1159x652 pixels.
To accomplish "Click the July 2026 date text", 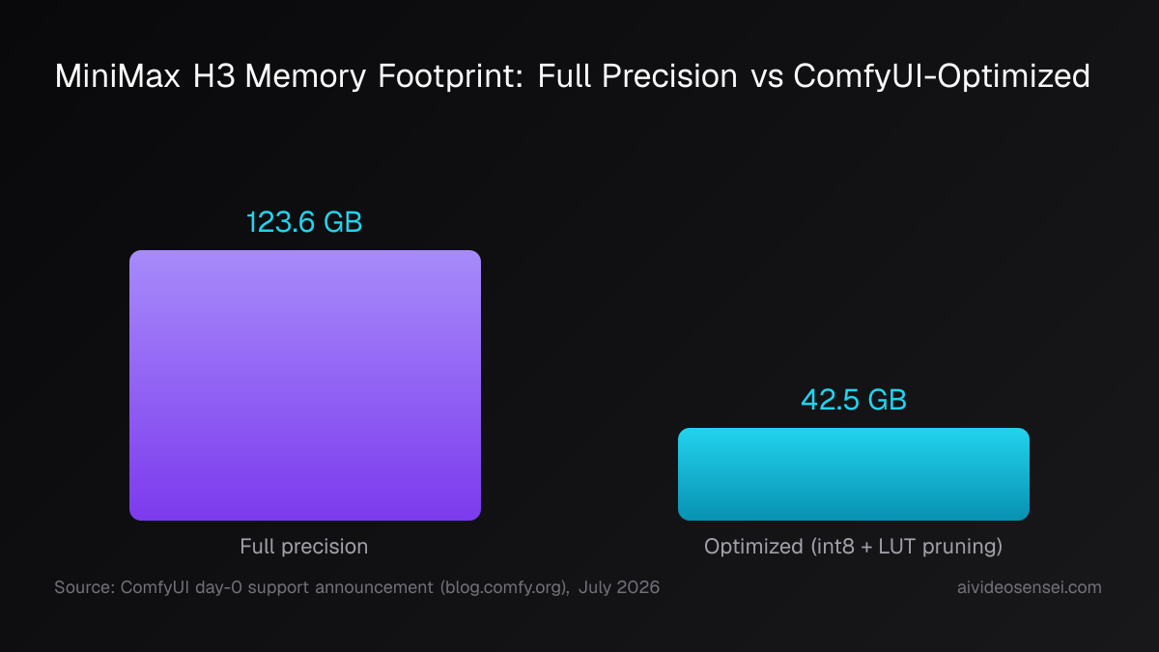I will click(x=619, y=587).
